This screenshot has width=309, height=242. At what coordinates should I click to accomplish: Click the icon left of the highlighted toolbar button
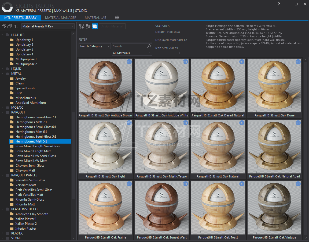tap(88, 26)
